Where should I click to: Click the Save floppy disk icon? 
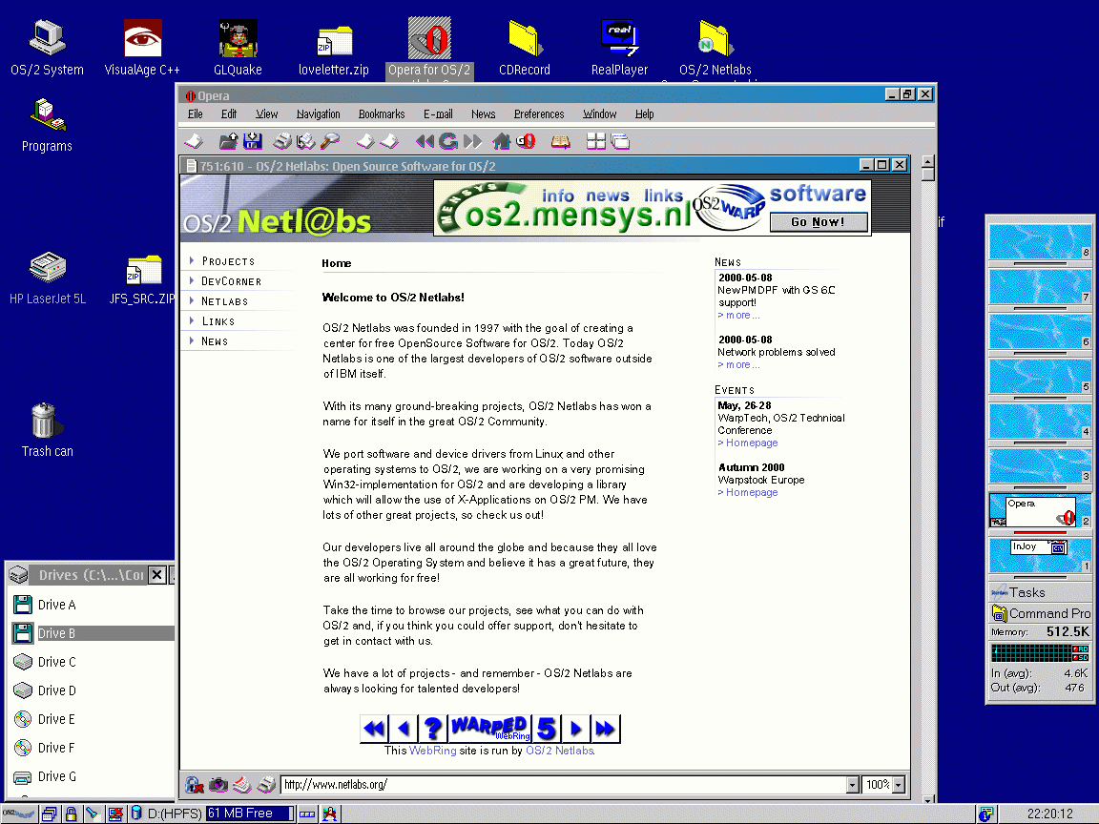[252, 141]
